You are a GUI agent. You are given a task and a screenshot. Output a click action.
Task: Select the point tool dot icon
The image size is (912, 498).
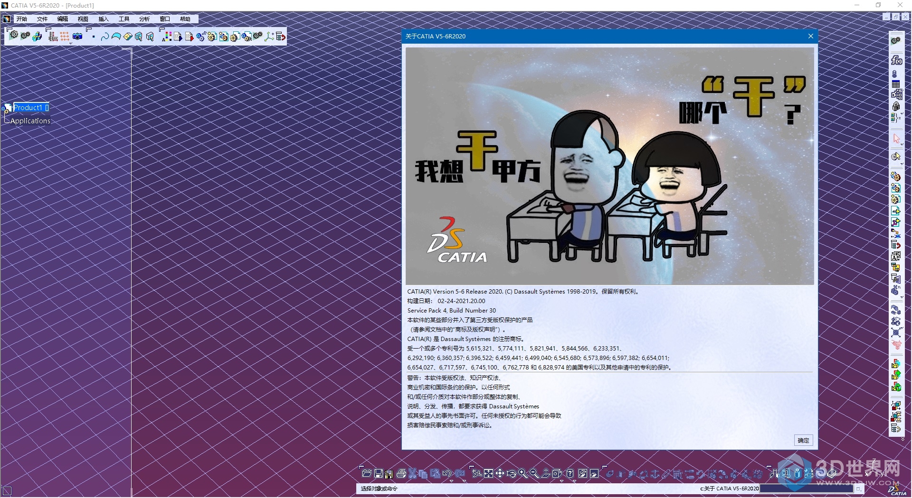[x=94, y=37]
